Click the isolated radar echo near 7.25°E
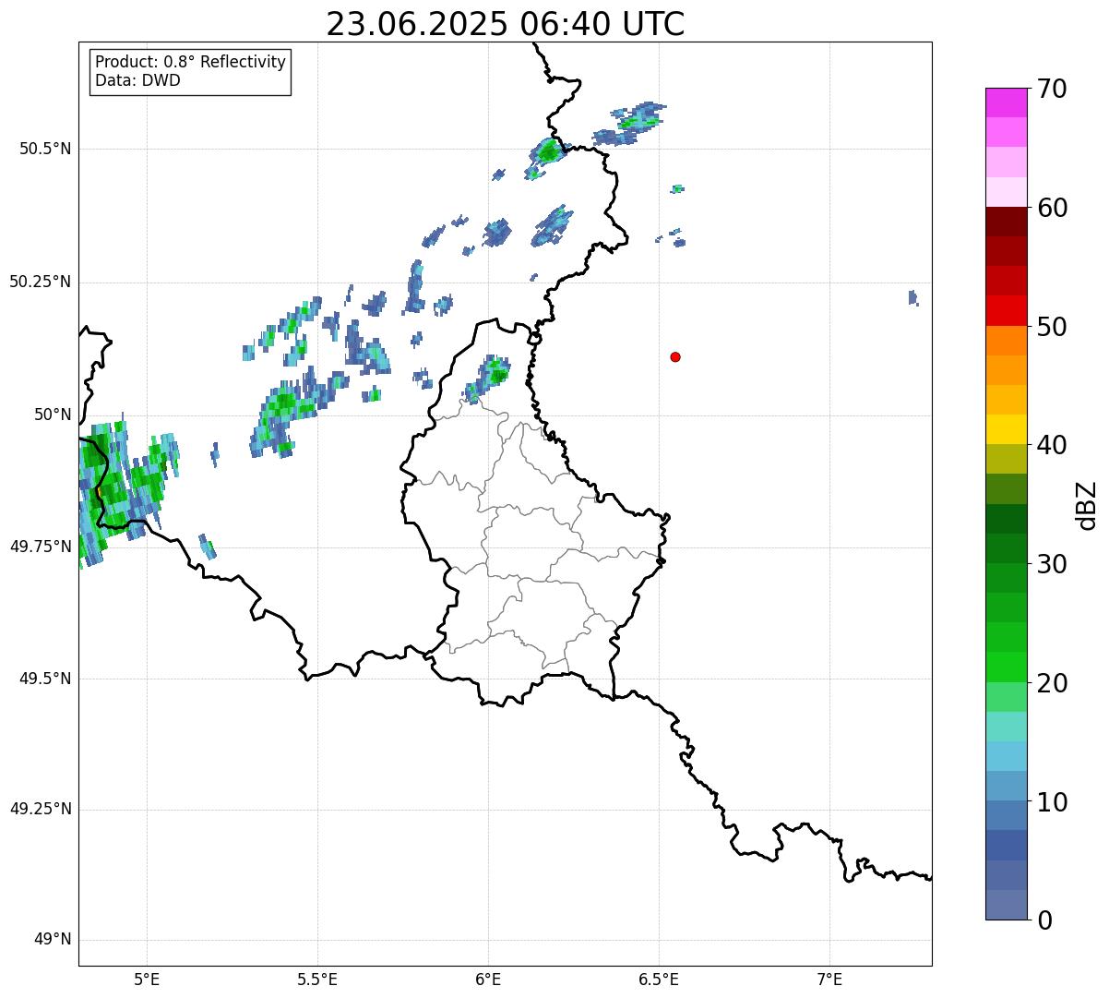The width and height of the screenshot is (1109, 998). pos(912,297)
